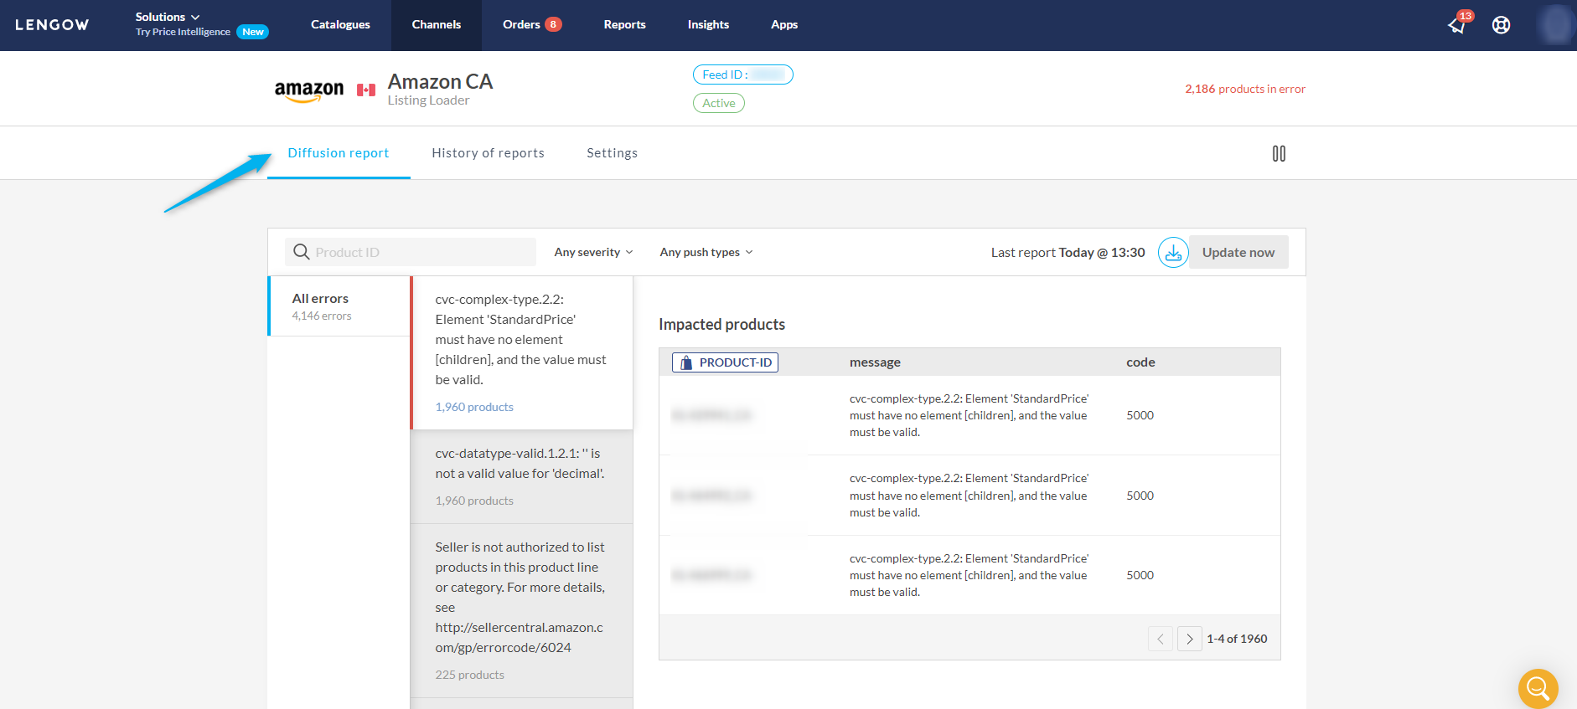
Task: Click the pause feed icon
Action: [x=1278, y=154]
